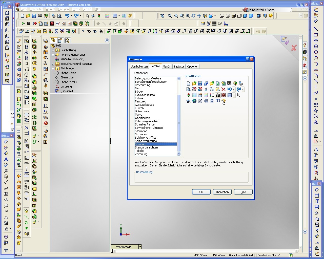
Task: Click the Rectangle sketch tool in right toolbar
Action: point(316,35)
